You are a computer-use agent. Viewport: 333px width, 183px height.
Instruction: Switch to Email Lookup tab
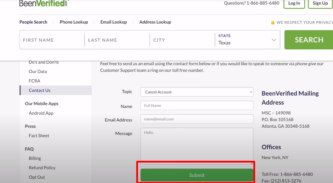pyautogui.click(x=114, y=22)
